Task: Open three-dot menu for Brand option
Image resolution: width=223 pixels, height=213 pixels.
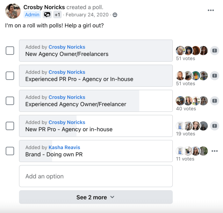Action: [214, 151]
